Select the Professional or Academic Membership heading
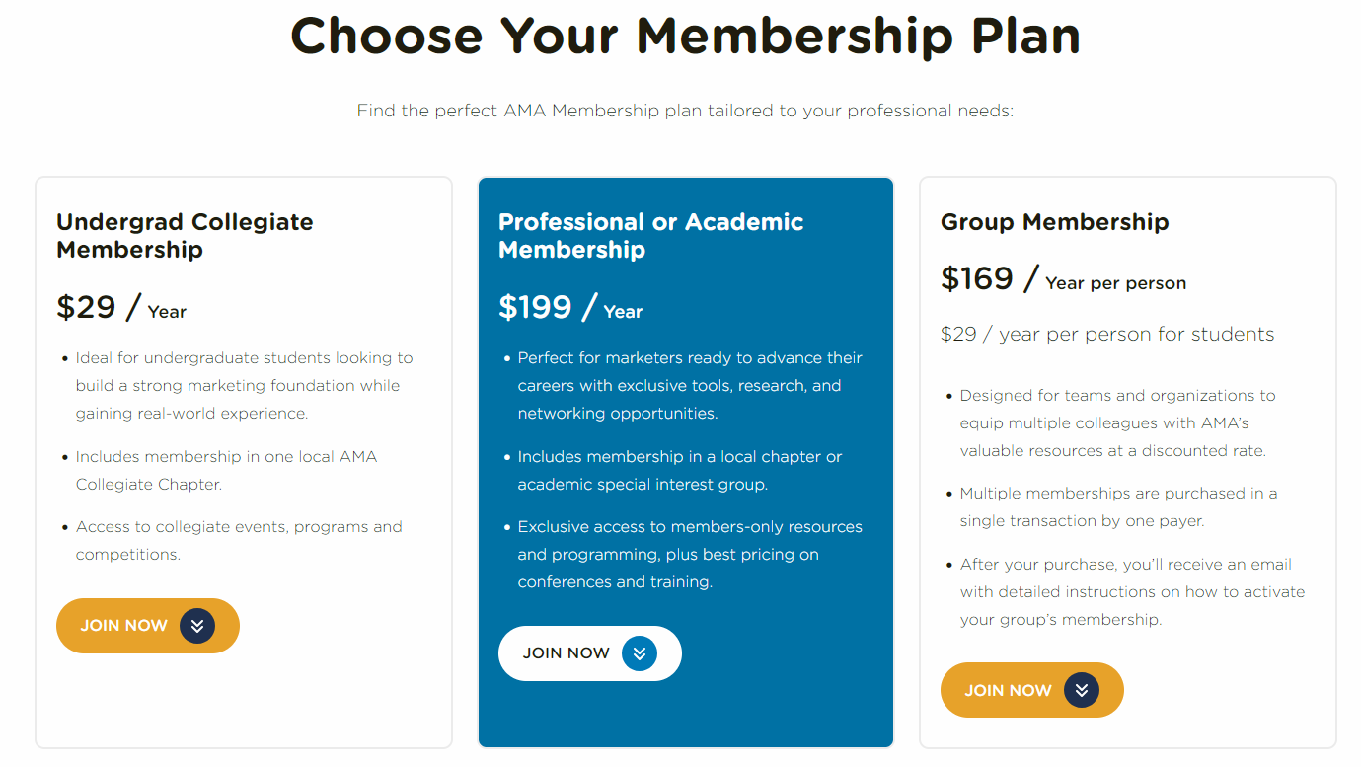Image resolution: width=1361 pixels, height=767 pixels. point(650,236)
